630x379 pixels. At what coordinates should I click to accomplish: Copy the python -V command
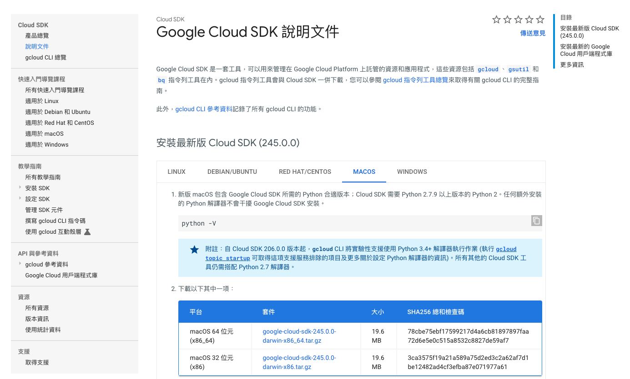[x=537, y=221]
